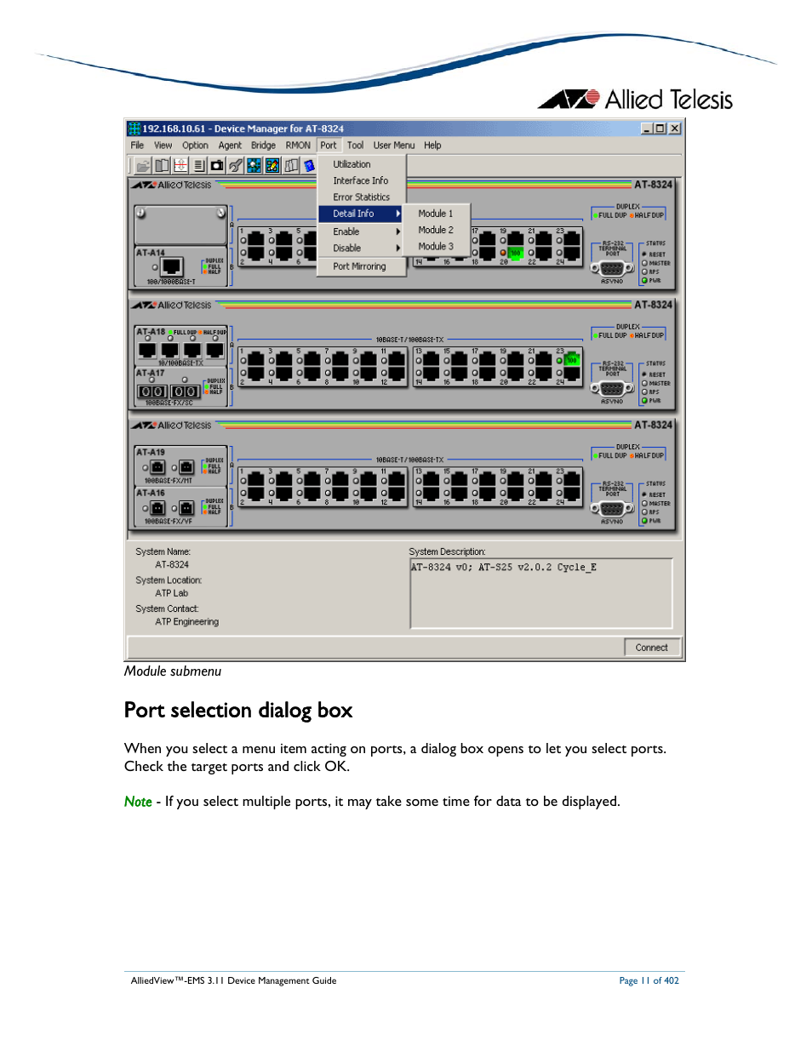
Task: Select port 24 on the top AT-8324 unit
Action: (x=572, y=253)
